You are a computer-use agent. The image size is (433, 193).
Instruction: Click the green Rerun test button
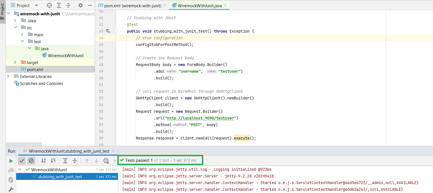point(11,161)
